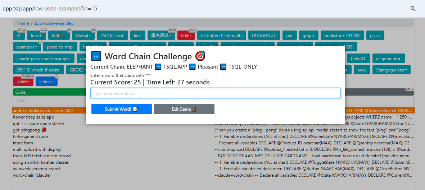The width and height of the screenshot is (425, 190).
Task: Click the Edit button with pencil icon
Action: pos(59,36)
